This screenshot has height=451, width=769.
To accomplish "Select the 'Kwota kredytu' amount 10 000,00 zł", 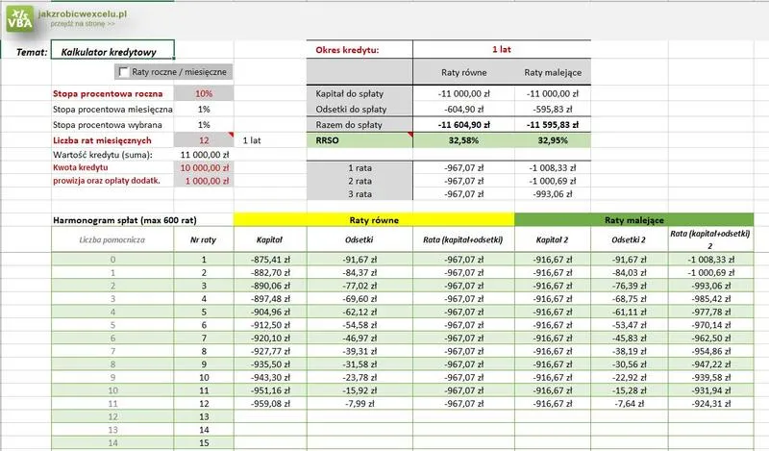I will 204,167.
